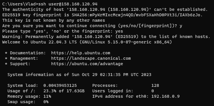Click the Swap usage 0% value

pyautogui.click(x=46, y=102)
